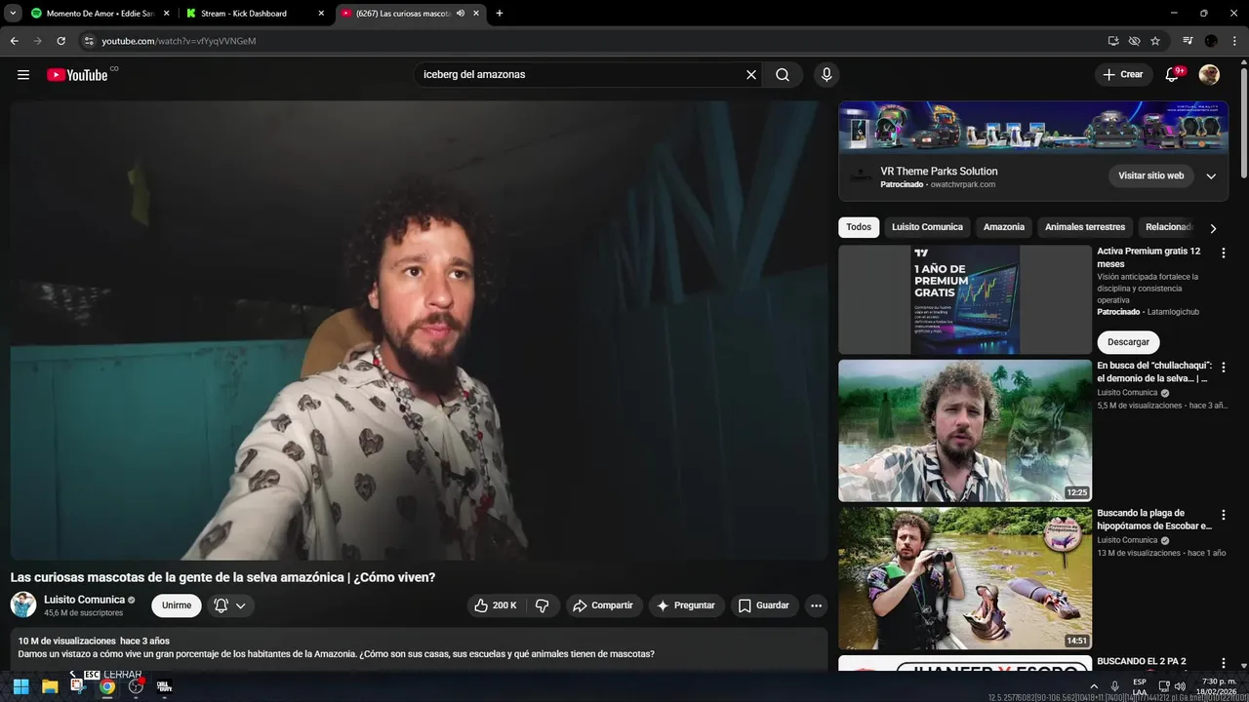Image resolution: width=1249 pixels, height=702 pixels.
Task: Open the YouTube hamburger guide menu
Action: coord(23,74)
